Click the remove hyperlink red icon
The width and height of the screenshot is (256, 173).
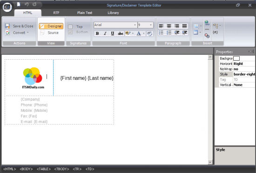pos(207,35)
